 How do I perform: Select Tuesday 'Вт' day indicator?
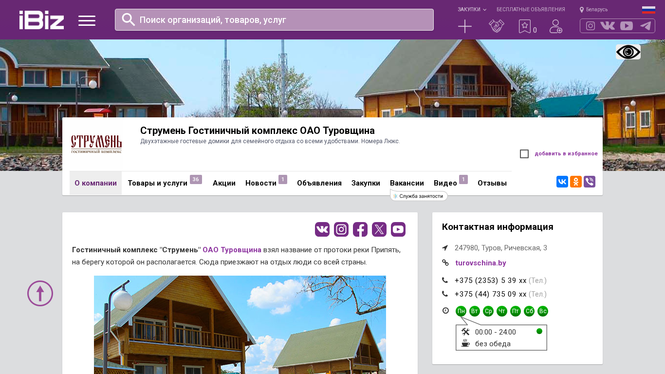coord(475,311)
